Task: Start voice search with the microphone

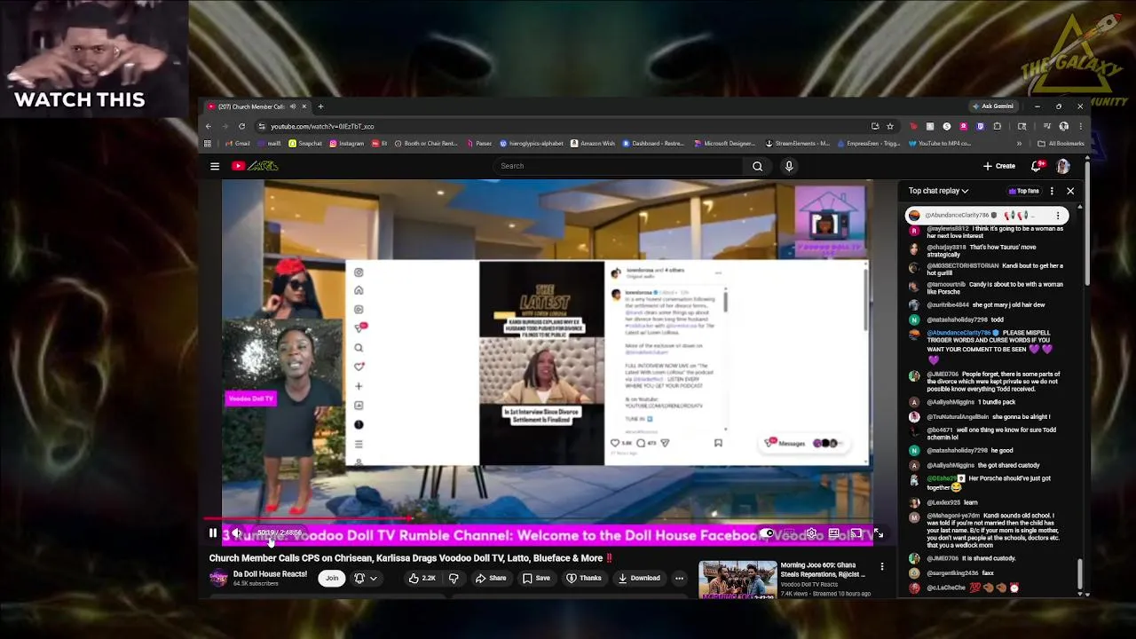Action: [788, 166]
